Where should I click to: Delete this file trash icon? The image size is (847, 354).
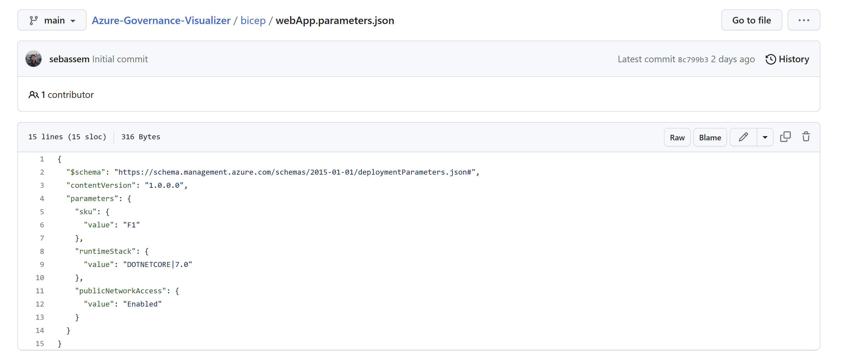coord(806,137)
